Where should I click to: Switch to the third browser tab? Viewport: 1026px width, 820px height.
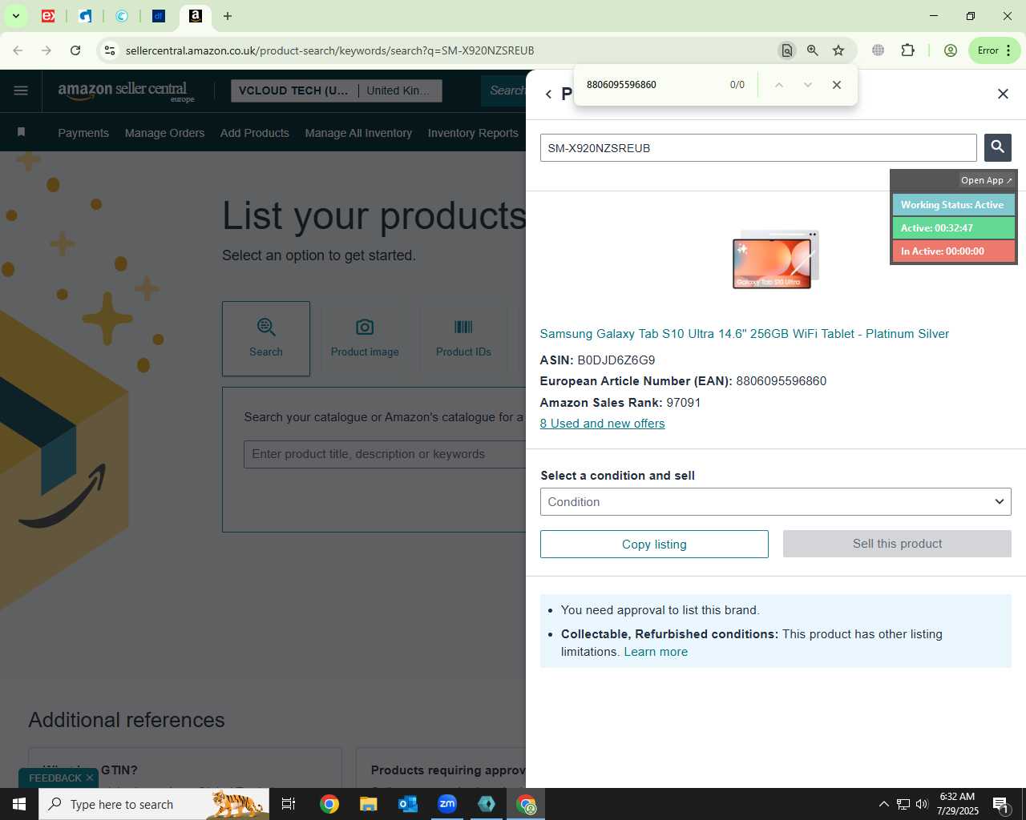tap(122, 16)
